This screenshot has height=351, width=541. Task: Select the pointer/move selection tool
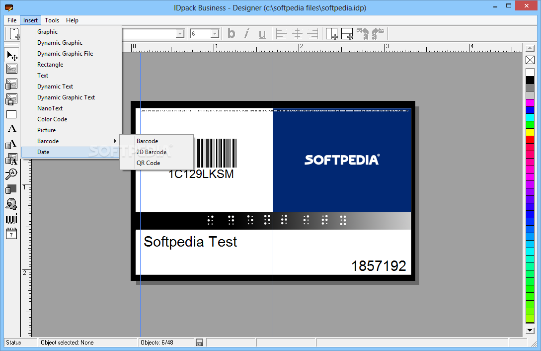coord(12,56)
